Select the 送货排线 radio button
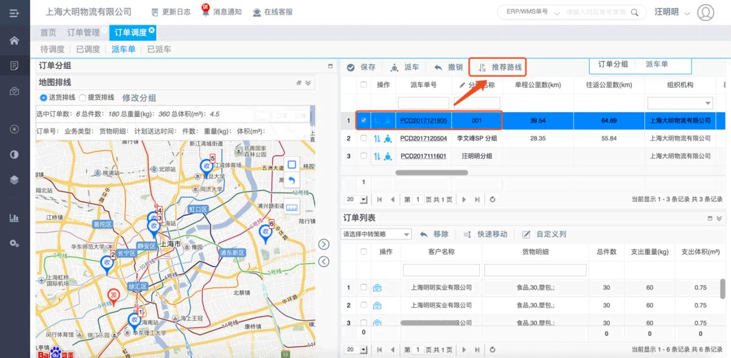Screen dimensions: 731x358 [43, 97]
